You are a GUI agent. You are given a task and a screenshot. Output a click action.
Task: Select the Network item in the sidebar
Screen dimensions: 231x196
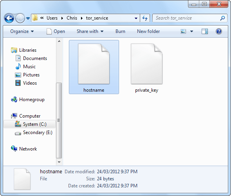point(24,149)
